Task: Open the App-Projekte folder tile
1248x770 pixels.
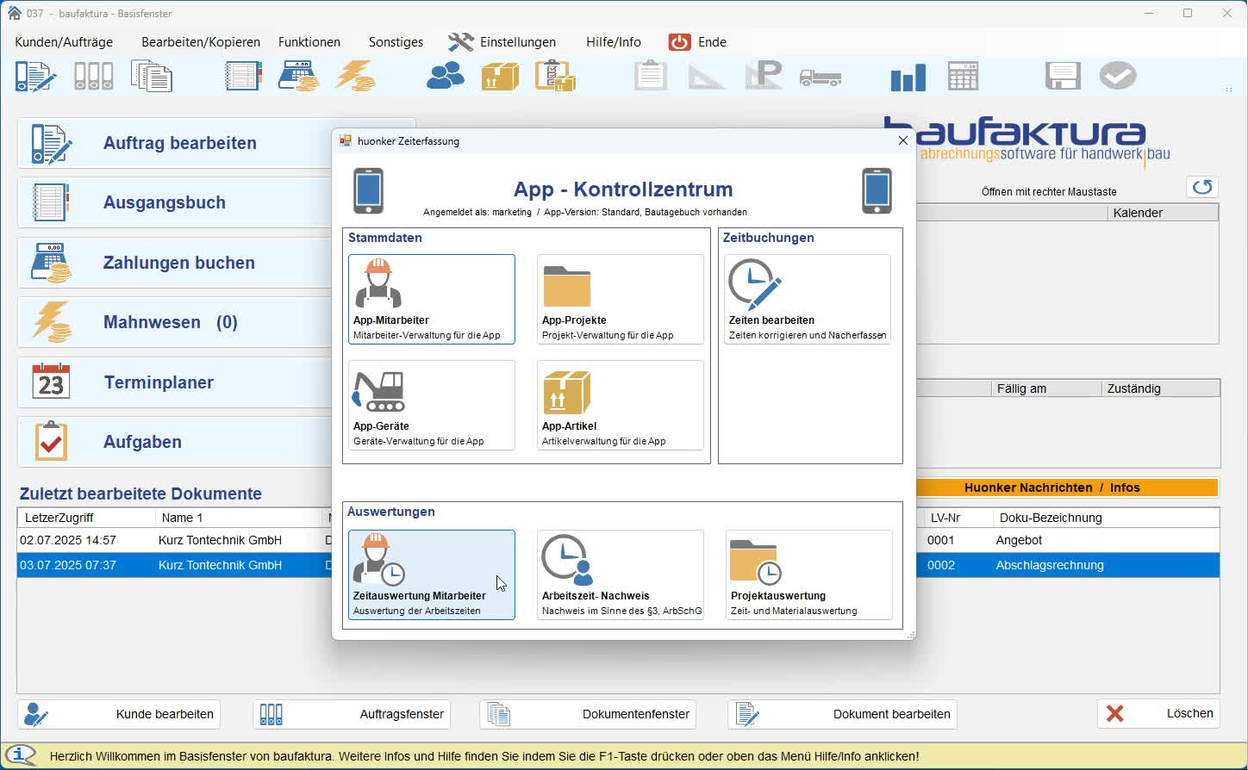Action: [620, 299]
